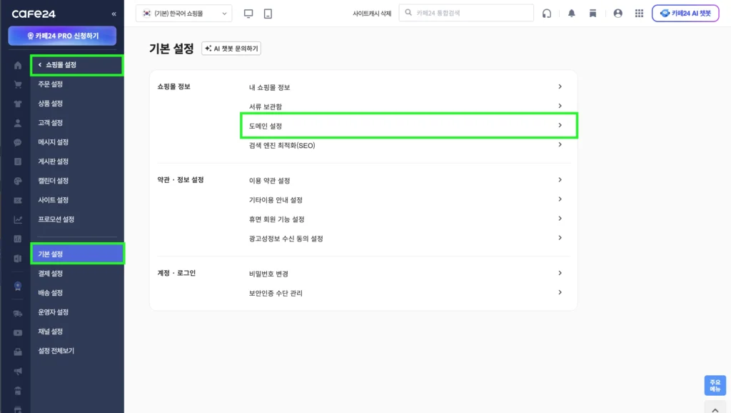Click 카페24 PRO 신청하기 button

[x=62, y=35]
